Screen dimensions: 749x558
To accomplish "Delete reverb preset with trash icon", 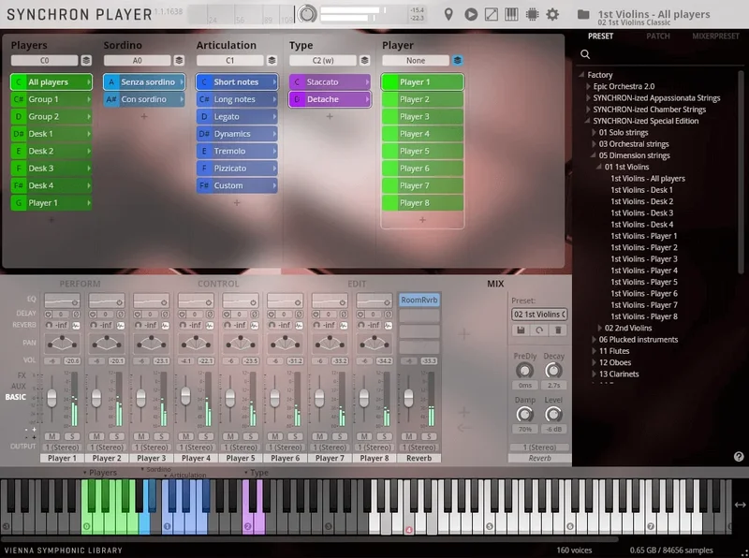I will (x=558, y=330).
